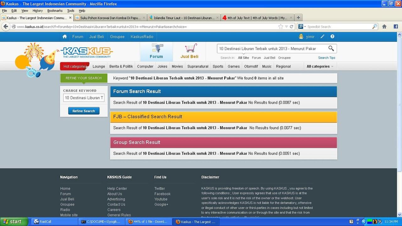402x226 pixels.
Task: Open Firefox home page icon
Action: coord(384,27)
